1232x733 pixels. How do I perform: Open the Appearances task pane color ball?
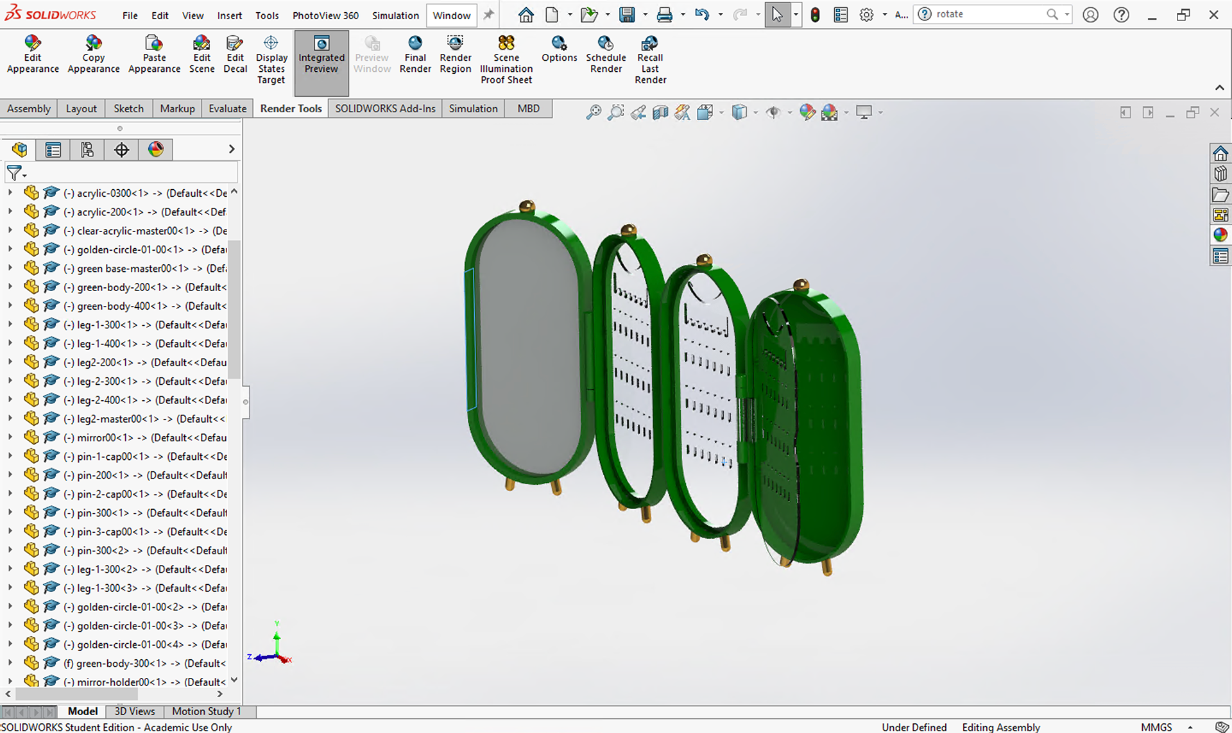pyautogui.click(x=1220, y=235)
